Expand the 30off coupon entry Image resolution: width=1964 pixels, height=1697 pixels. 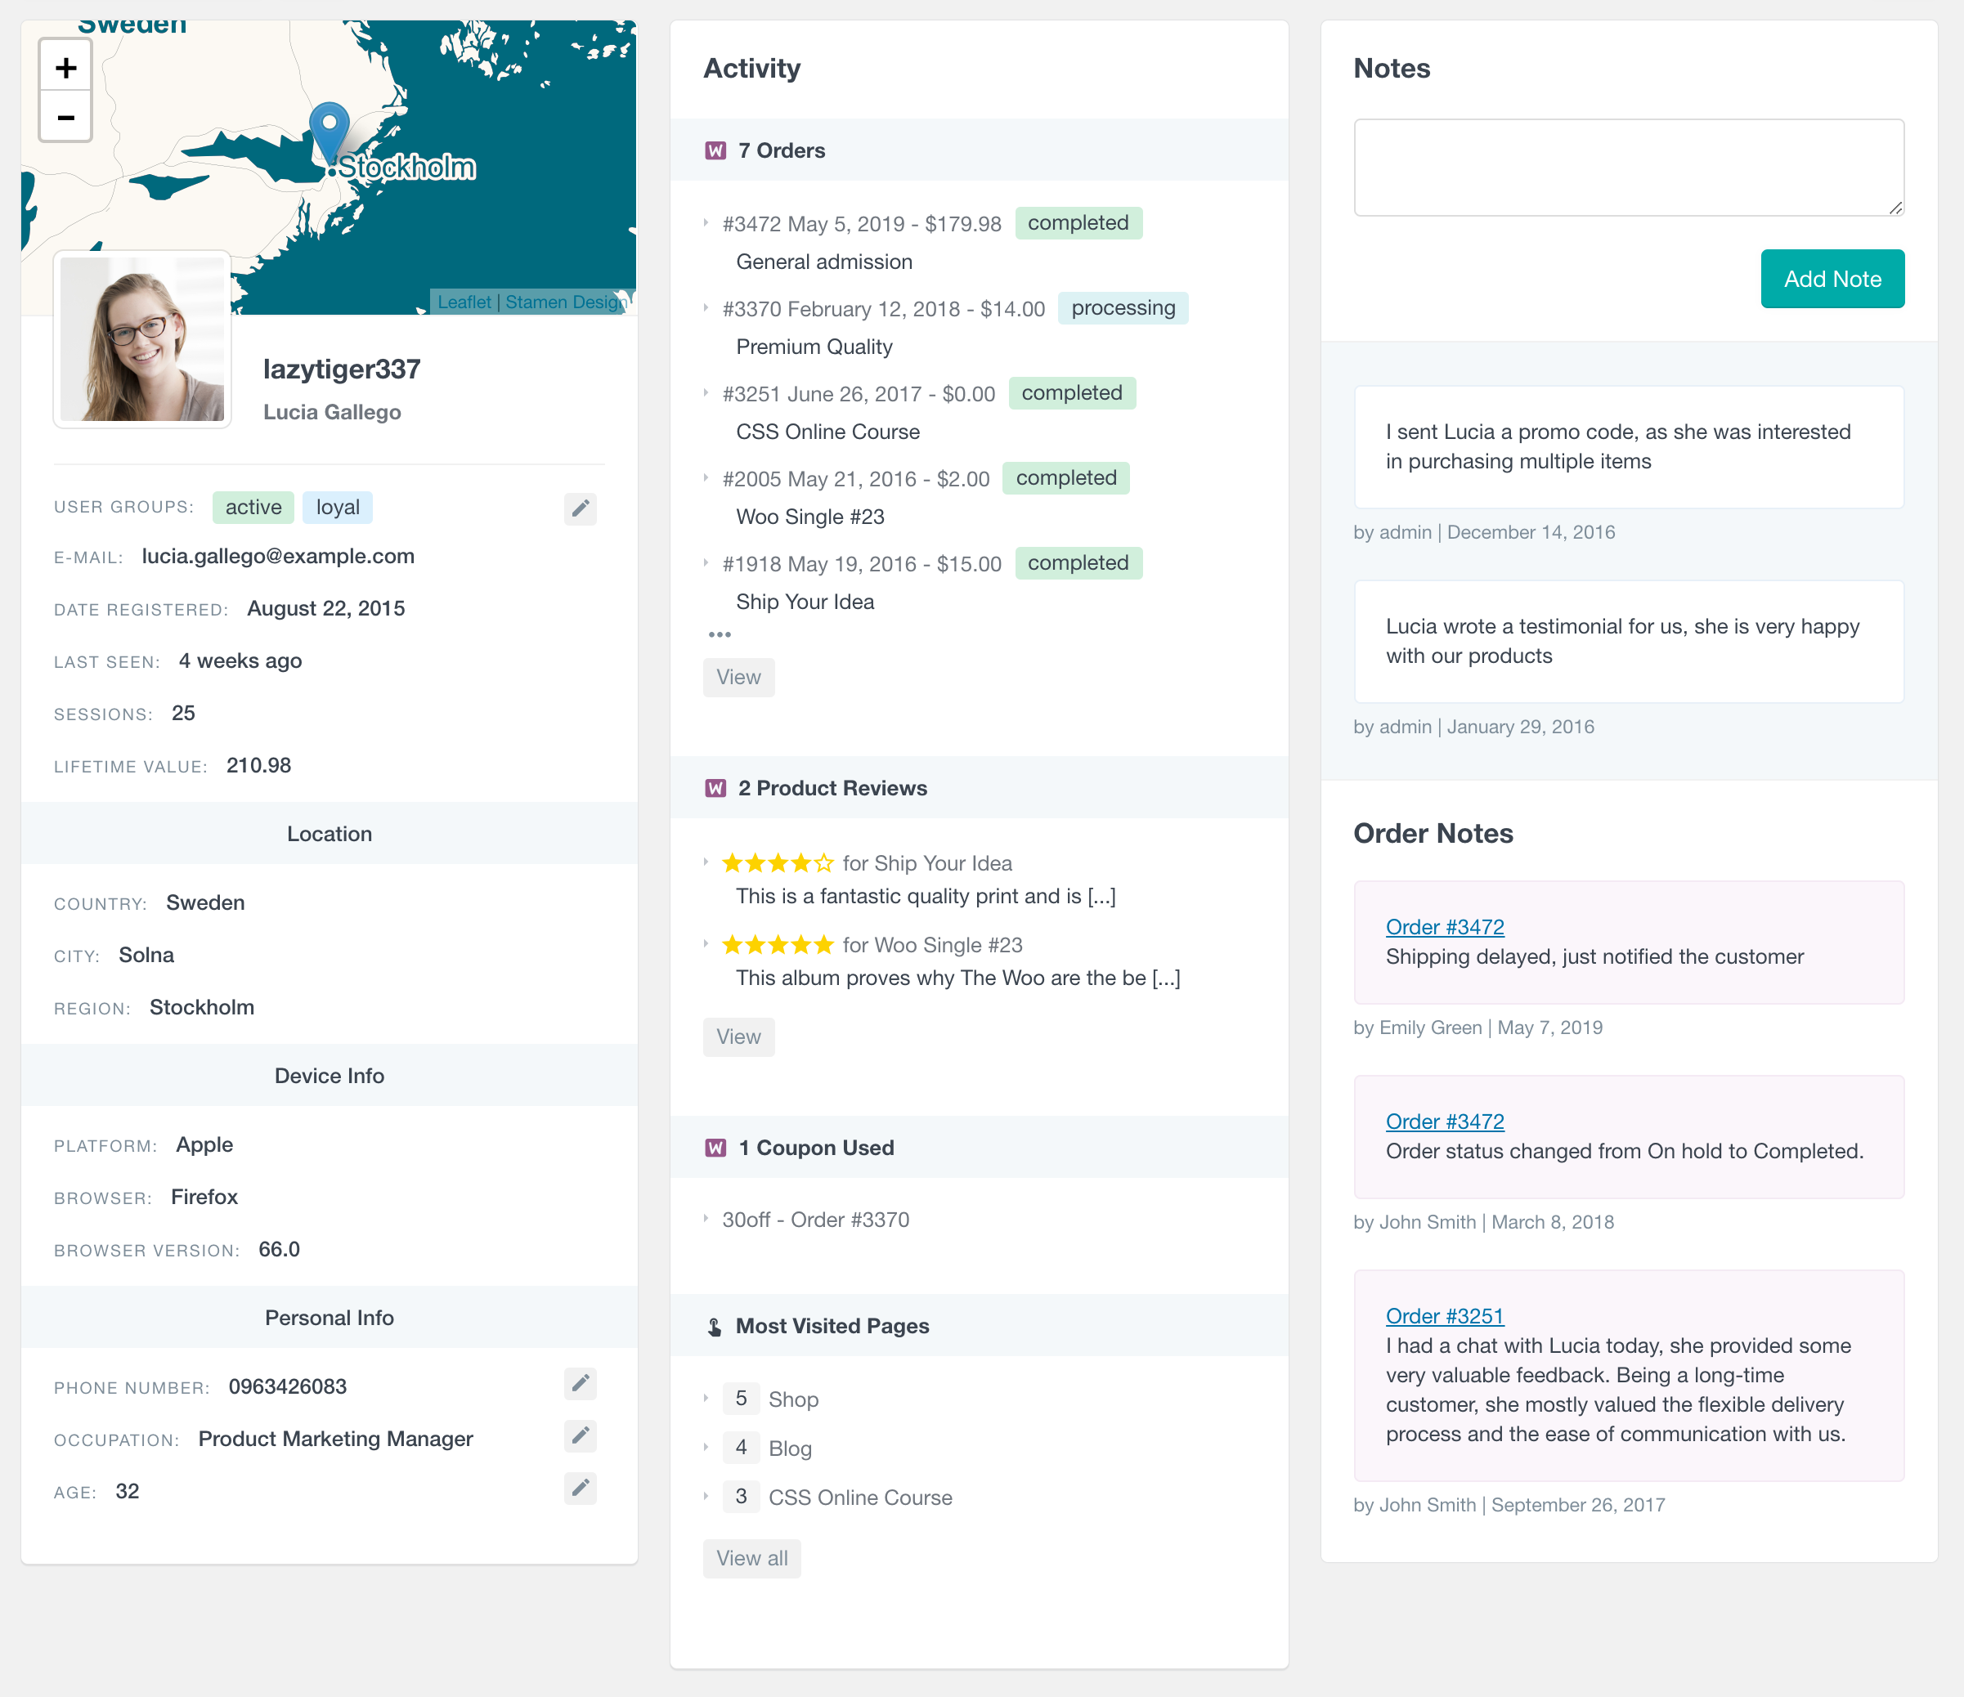pyautogui.click(x=706, y=1220)
